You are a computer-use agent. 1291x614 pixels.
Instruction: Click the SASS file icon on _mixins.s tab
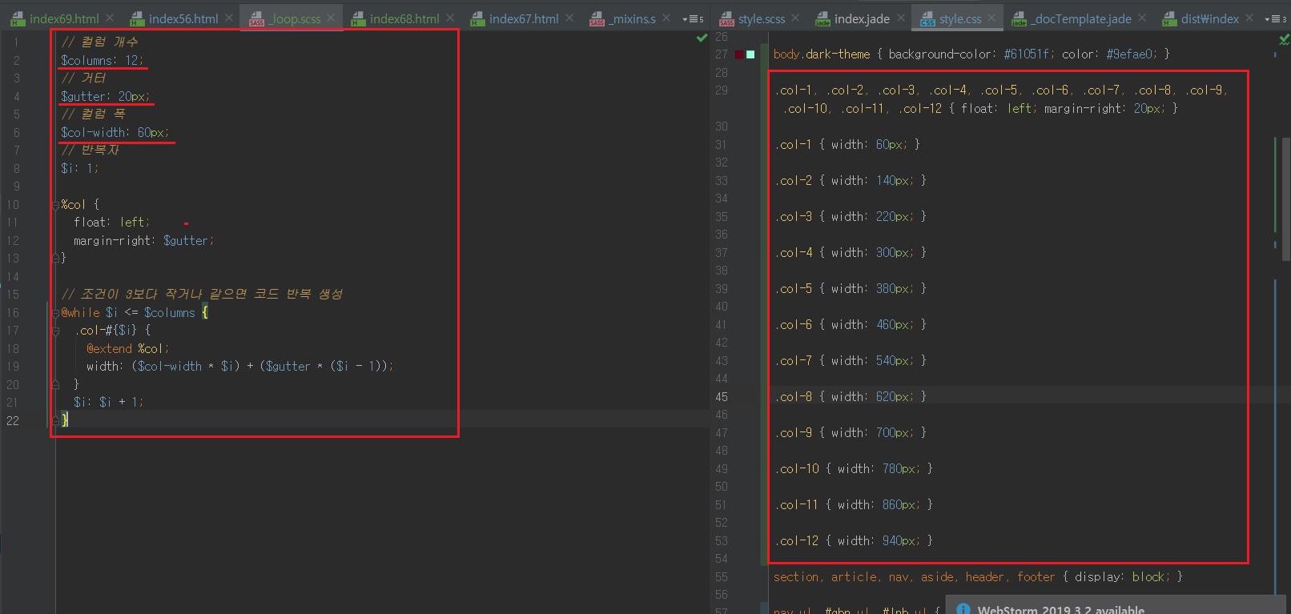point(597,18)
